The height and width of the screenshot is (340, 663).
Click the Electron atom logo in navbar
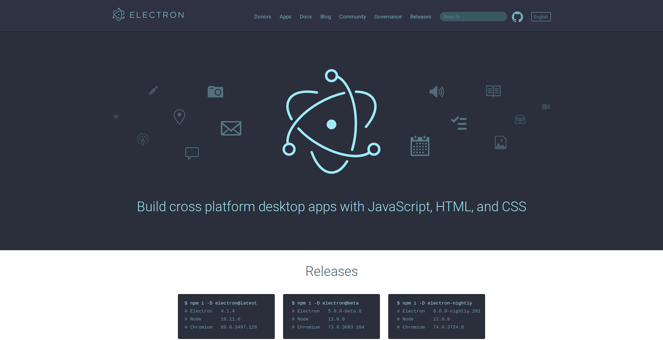click(118, 14)
